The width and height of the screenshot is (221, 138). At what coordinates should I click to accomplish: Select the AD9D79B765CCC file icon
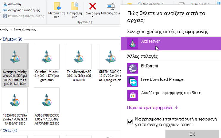click(47, 100)
